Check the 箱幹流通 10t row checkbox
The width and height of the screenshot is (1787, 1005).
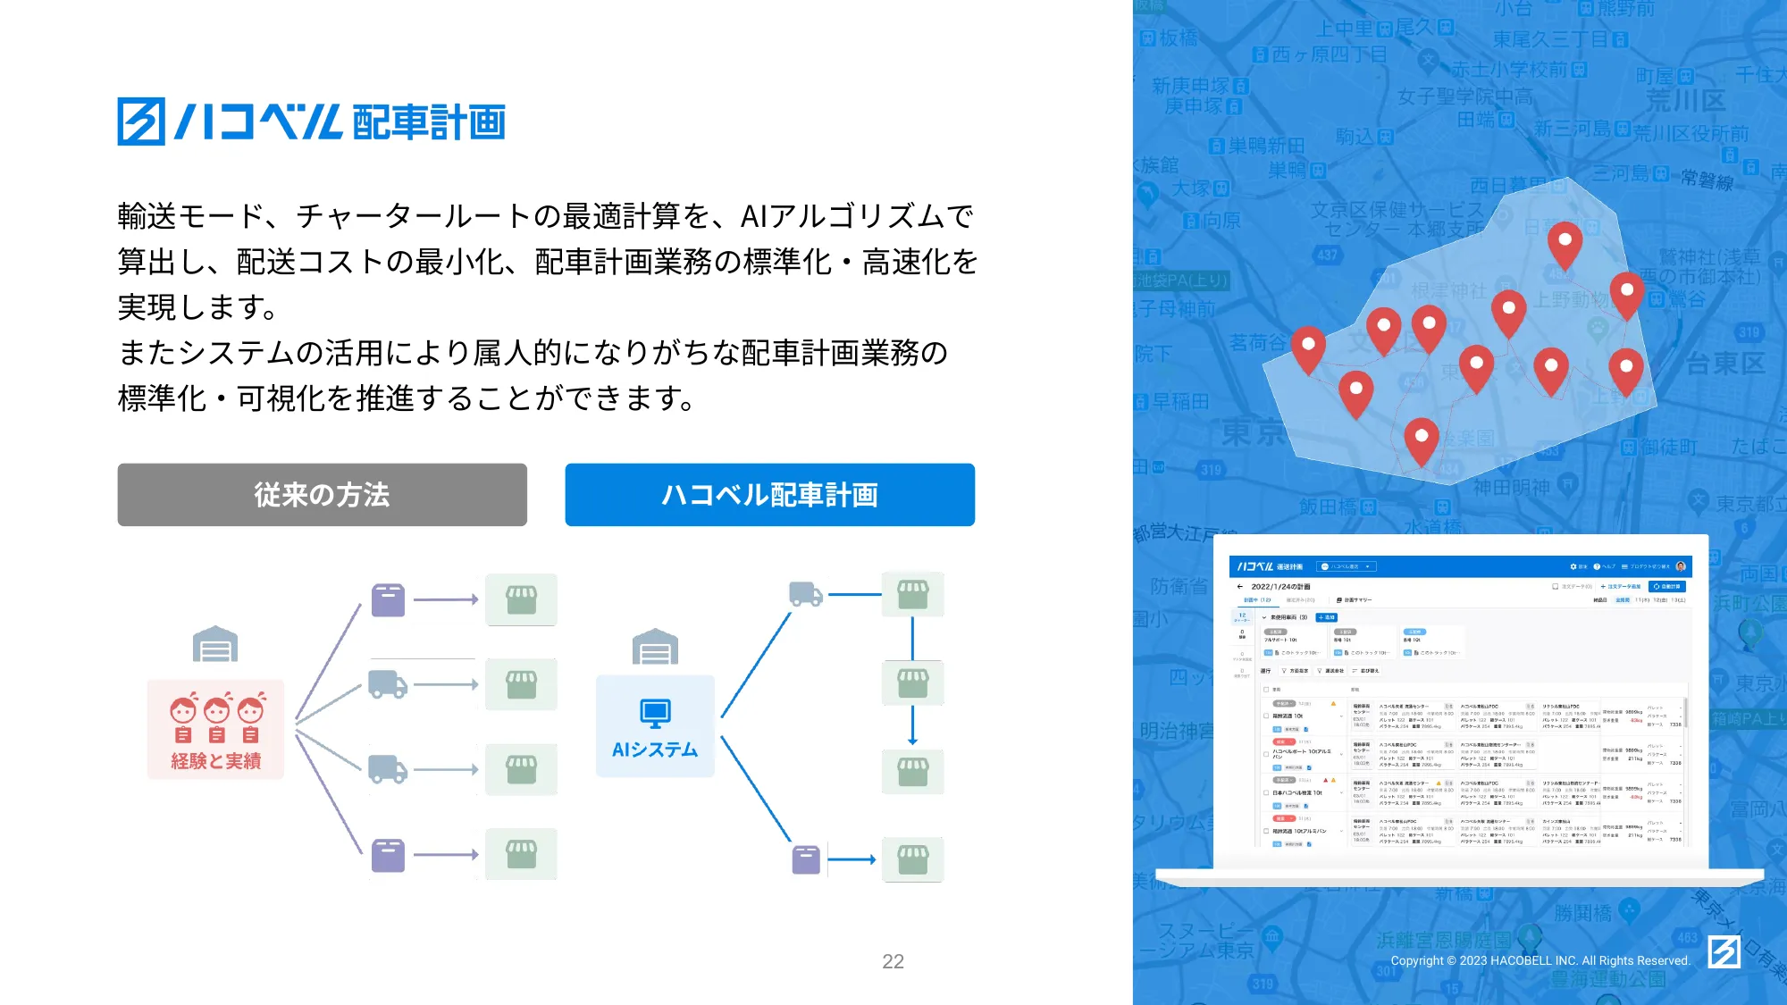point(1266,716)
